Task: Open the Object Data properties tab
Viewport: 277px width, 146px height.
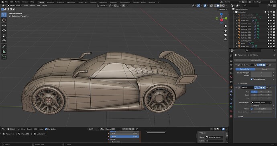Action: point(231,107)
